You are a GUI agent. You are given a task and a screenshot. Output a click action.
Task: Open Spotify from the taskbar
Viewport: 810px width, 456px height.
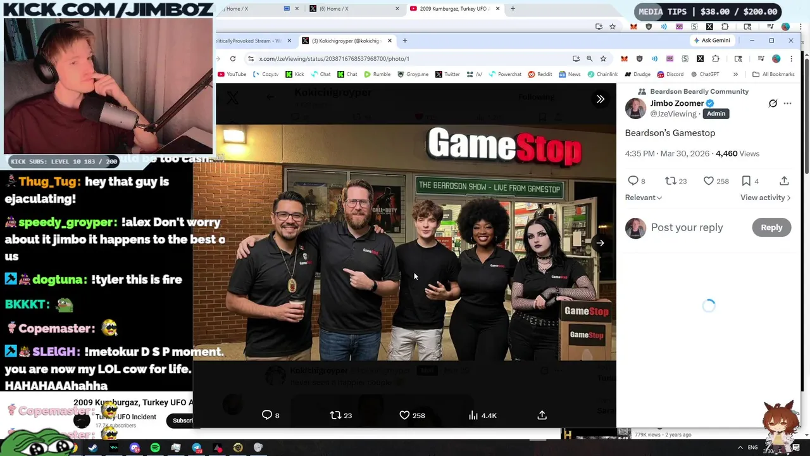click(x=155, y=448)
